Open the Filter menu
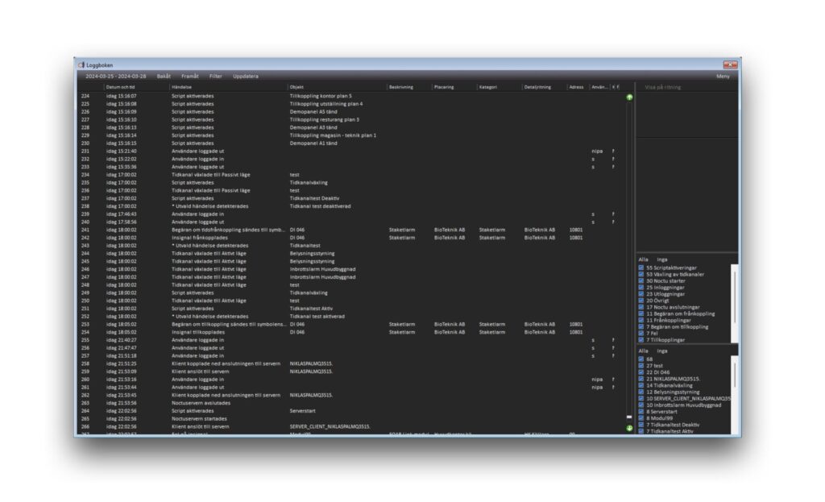 click(x=216, y=77)
